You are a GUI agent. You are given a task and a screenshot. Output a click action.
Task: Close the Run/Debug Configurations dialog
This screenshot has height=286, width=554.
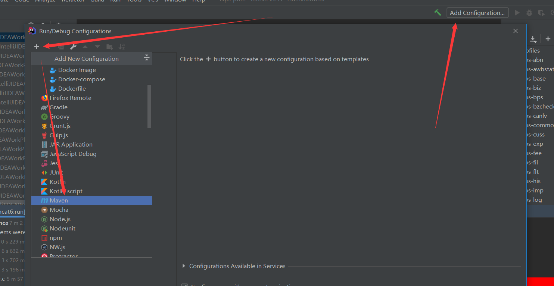[516, 31]
